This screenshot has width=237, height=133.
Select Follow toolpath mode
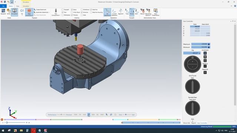click(x=132, y=12)
